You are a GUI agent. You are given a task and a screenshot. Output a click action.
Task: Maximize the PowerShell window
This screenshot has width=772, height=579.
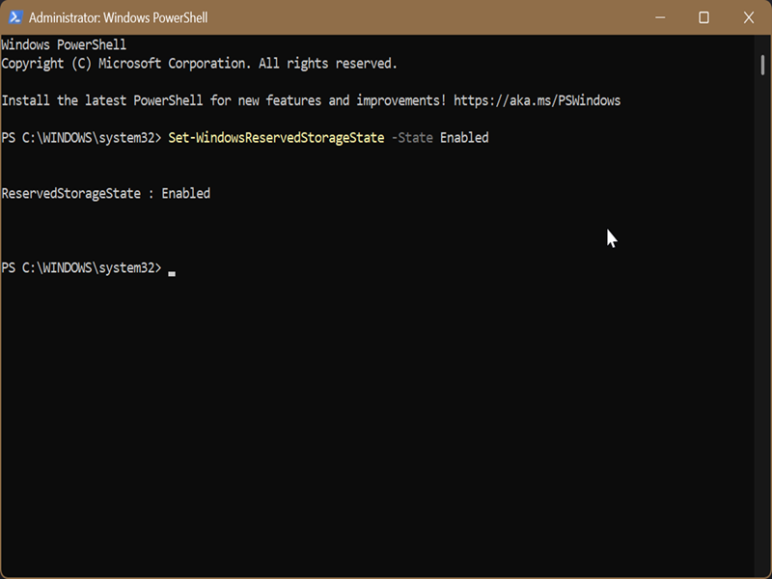click(x=704, y=17)
